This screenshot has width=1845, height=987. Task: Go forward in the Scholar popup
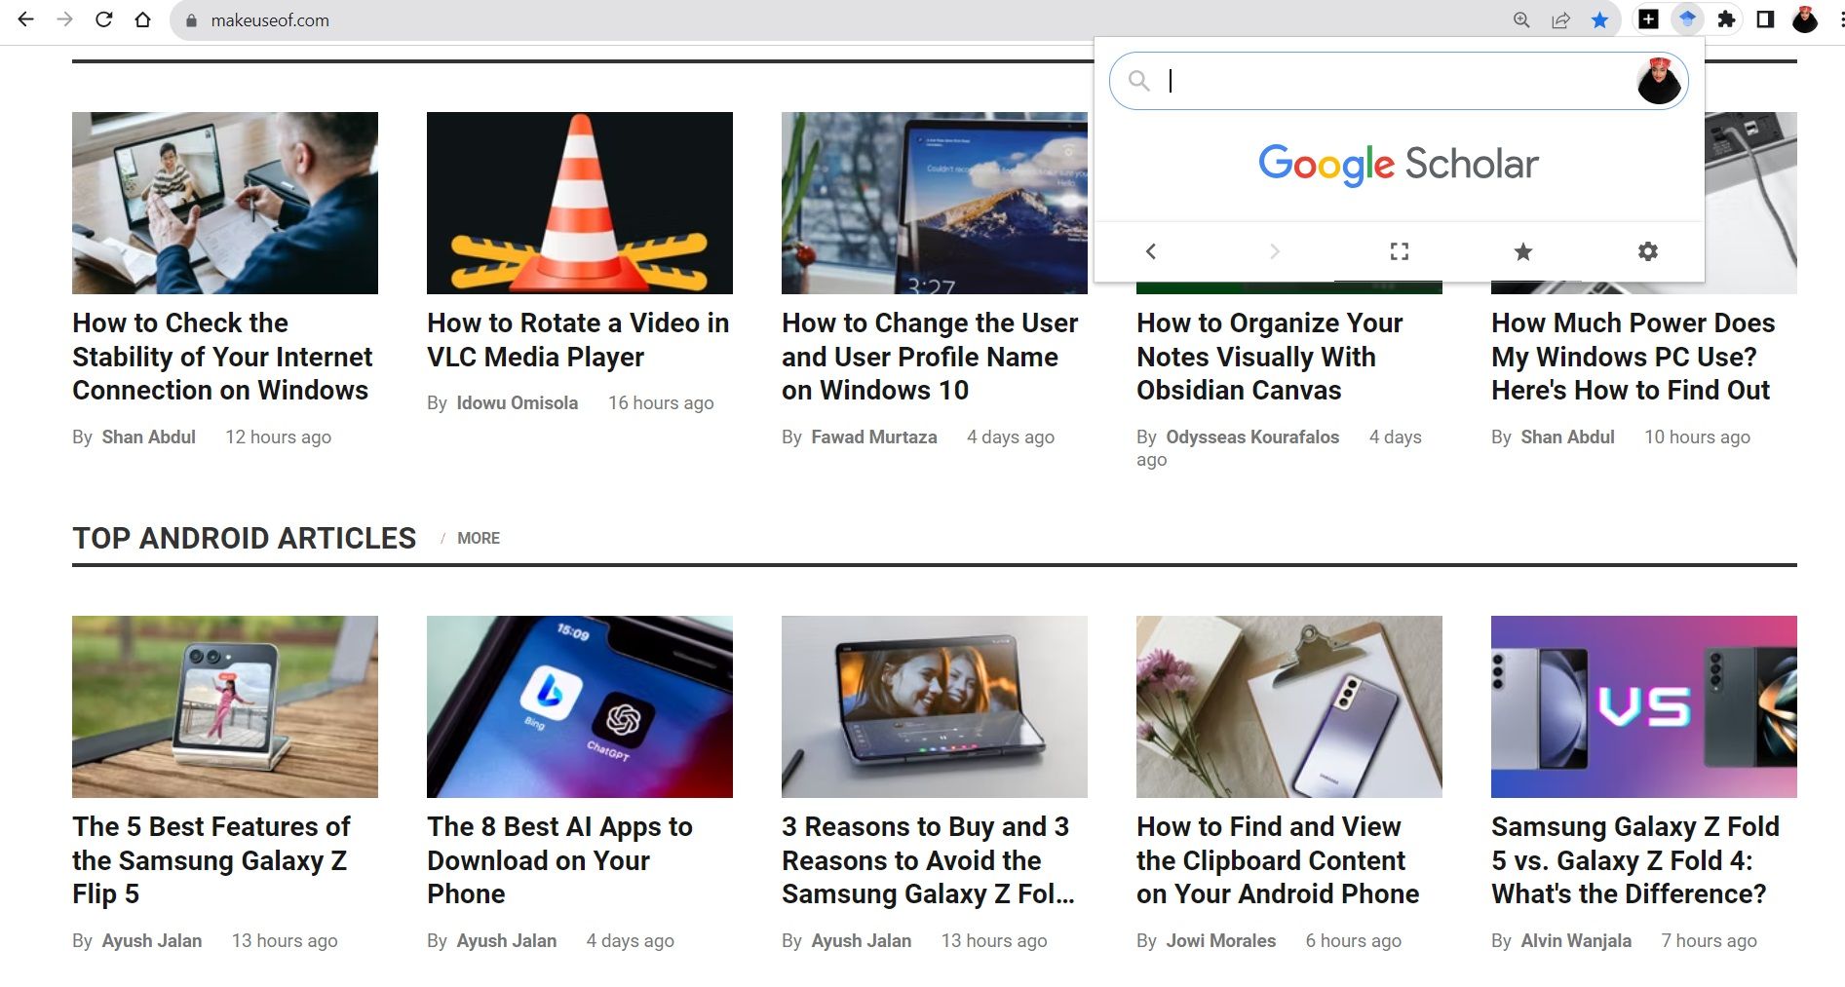click(1274, 251)
